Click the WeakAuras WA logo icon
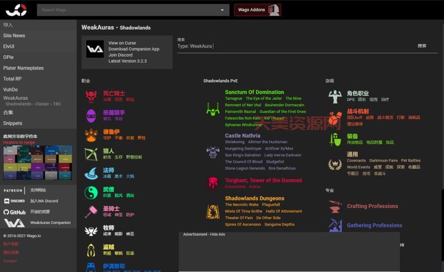The image size is (444, 272). coord(95,49)
